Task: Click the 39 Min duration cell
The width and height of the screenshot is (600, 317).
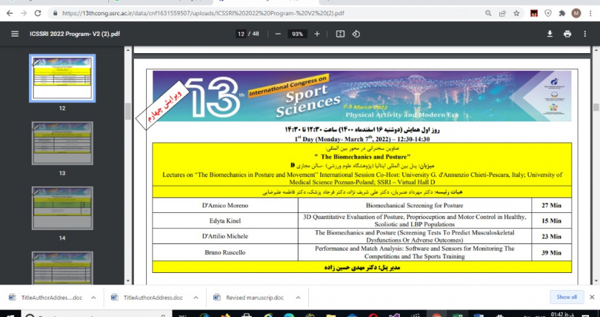Action: [552, 252]
